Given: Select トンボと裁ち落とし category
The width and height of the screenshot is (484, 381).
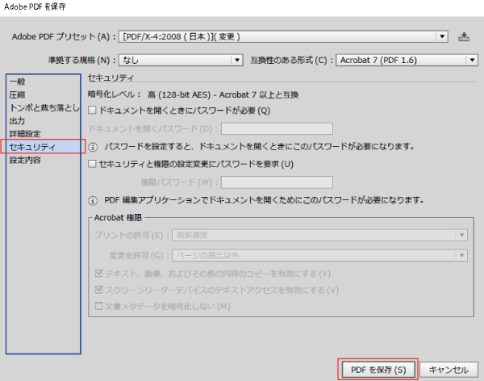Looking at the screenshot, I should pos(44,107).
